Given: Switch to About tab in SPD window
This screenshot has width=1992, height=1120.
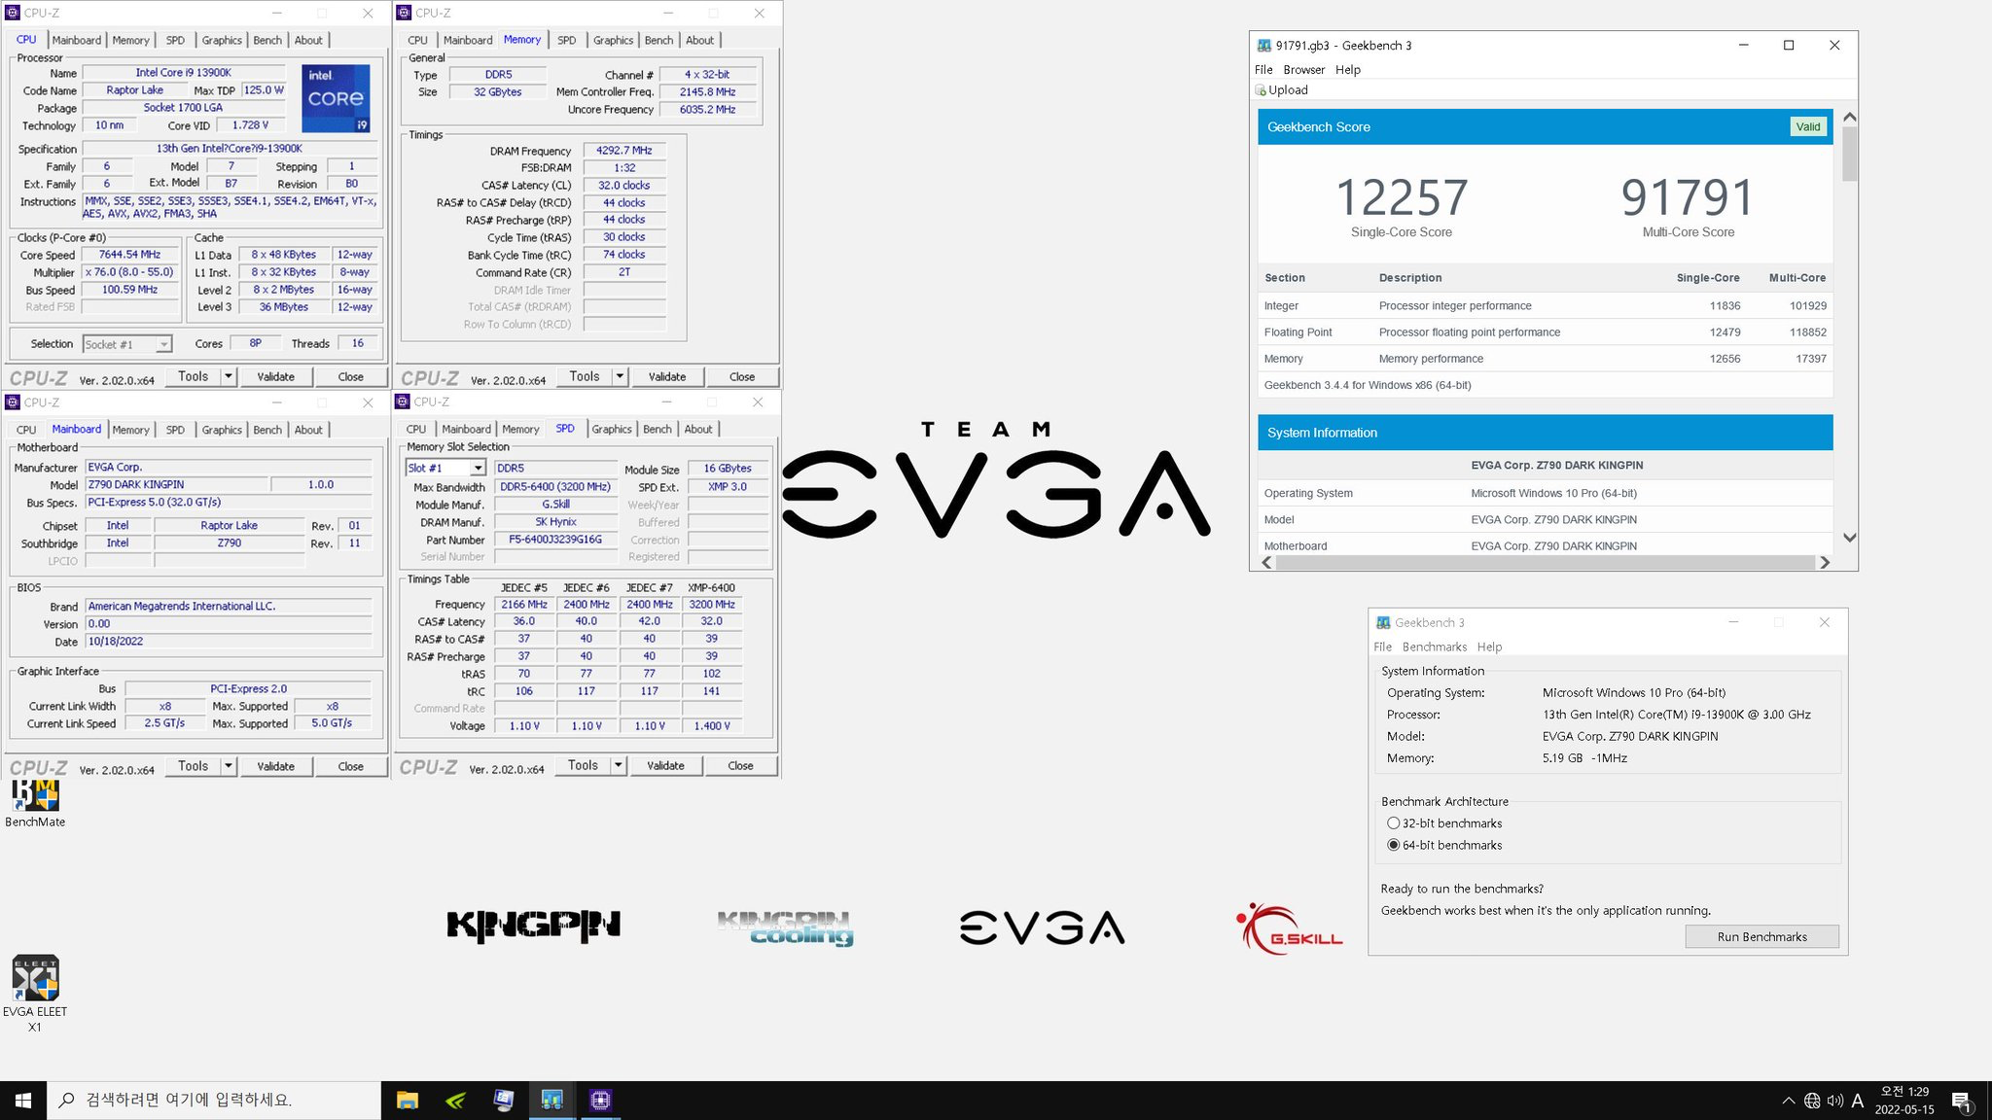Looking at the screenshot, I should click(x=698, y=429).
